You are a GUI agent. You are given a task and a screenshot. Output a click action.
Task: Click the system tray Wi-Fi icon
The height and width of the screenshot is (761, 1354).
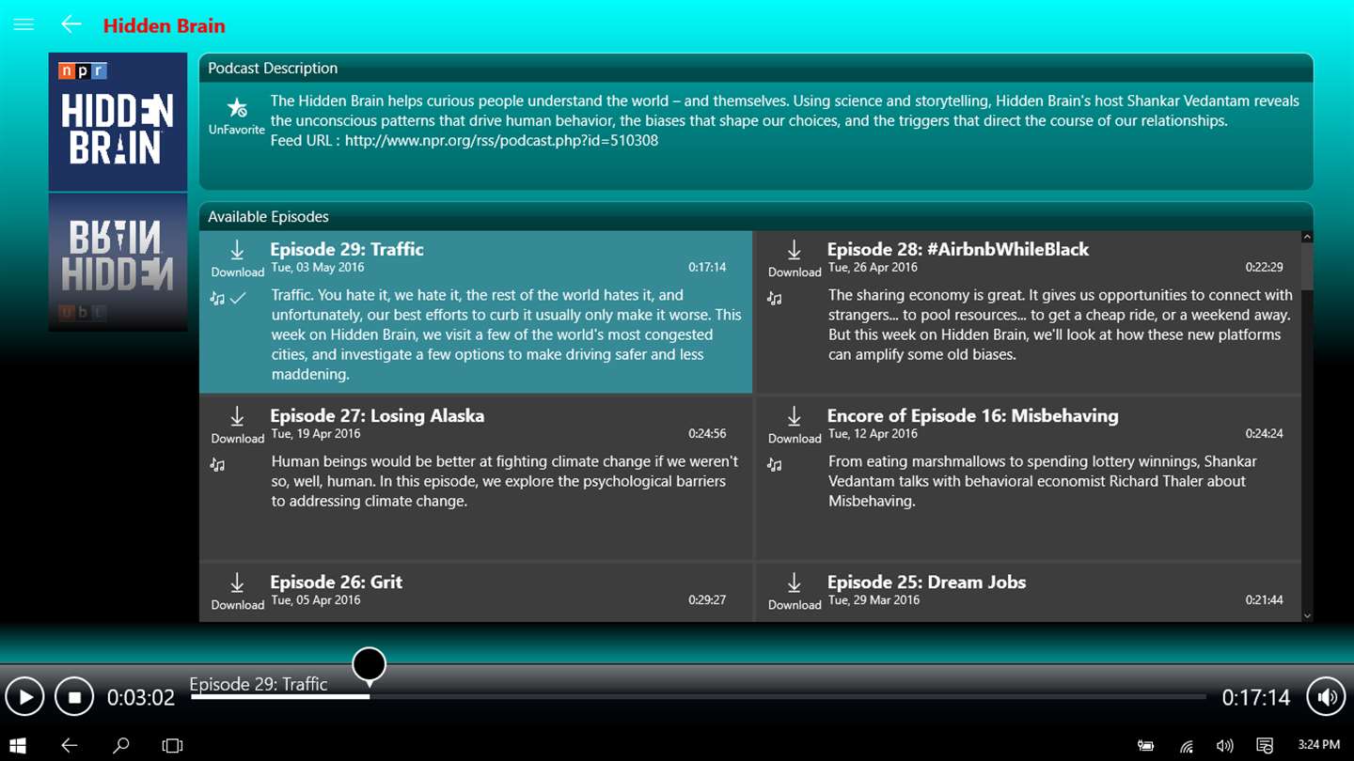pyautogui.click(x=1187, y=746)
